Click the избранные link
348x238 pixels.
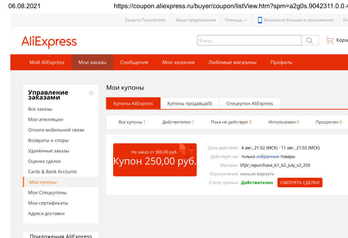click(268, 157)
